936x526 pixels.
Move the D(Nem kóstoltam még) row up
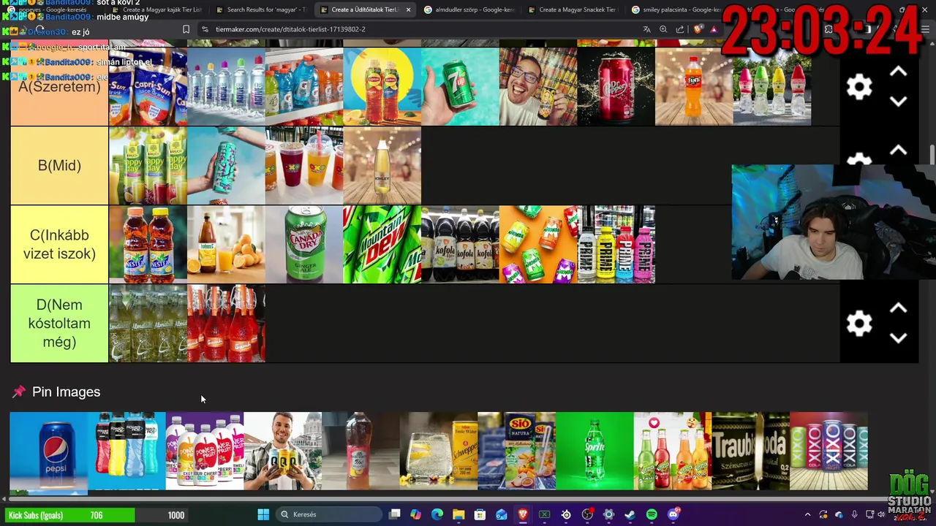(898, 308)
